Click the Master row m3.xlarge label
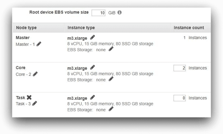223x134 pixels. point(77,38)
